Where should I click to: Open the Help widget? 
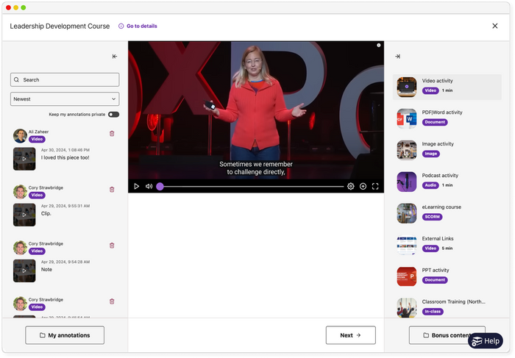click(x=486, y=341)
